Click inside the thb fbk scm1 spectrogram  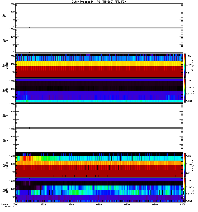pyautogui.click(x=99, y=90)
